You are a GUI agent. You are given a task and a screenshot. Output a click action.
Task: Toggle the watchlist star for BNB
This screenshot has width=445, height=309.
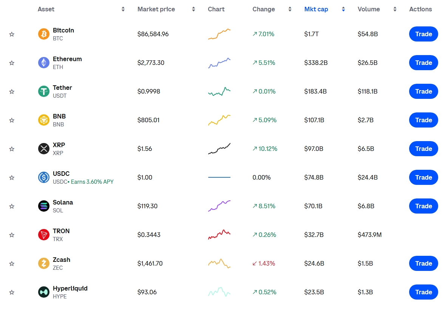12,120
